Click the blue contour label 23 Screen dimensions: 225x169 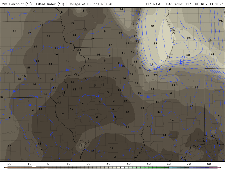[x=181, y=63]
